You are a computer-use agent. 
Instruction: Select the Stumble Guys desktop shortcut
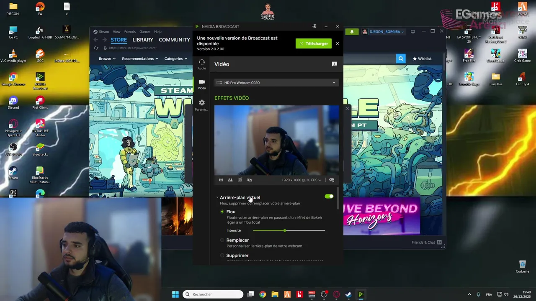click(x=469, y=79)
